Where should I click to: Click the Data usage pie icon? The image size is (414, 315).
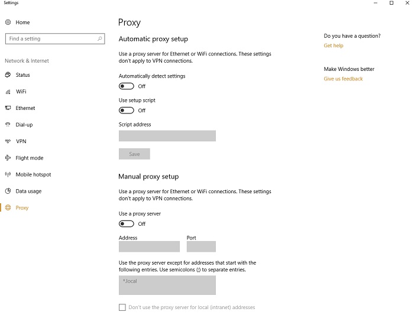tap(8, 191)
